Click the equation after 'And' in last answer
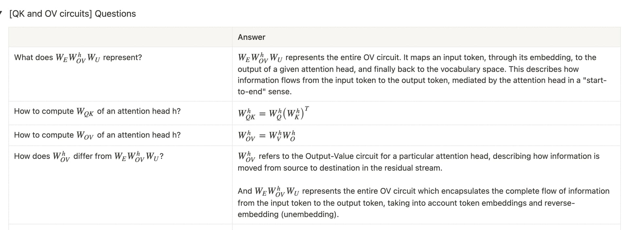Screen dimensions: 629x230 [x=277, y=191]
